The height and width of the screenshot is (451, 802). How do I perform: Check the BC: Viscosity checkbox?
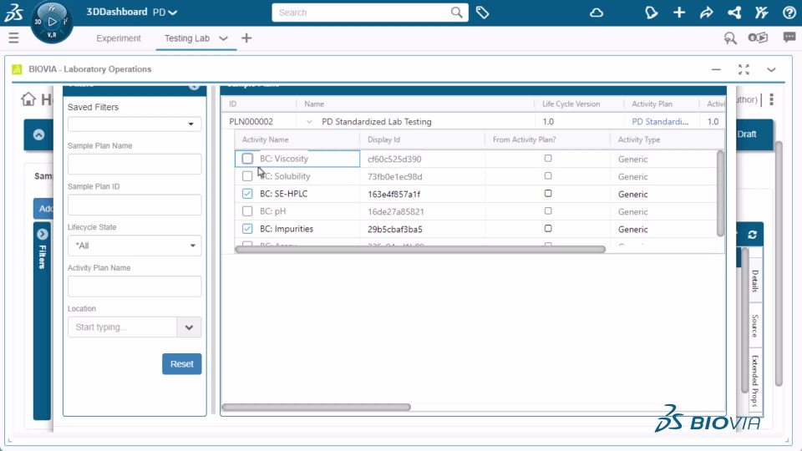pyautogui.click(x=247, y=159)
